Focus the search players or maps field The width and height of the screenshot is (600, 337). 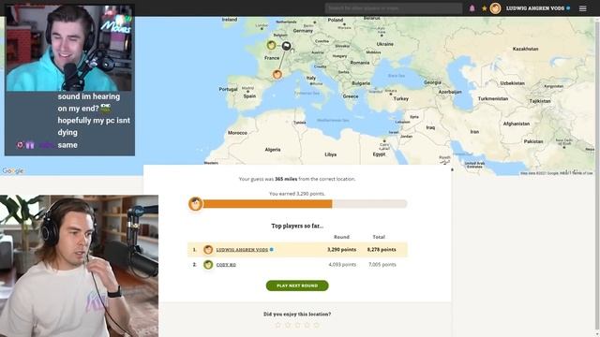(x=394, y=8)
